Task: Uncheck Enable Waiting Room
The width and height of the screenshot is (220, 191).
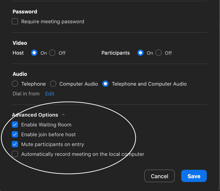Action: [x=15, y=125]
